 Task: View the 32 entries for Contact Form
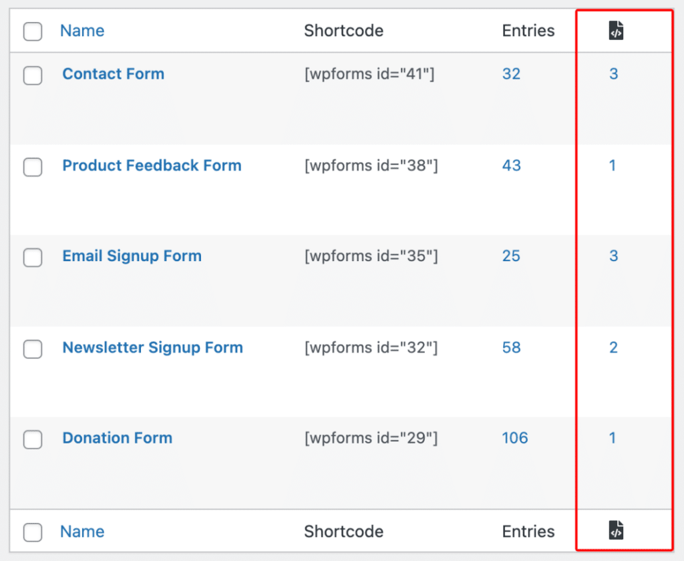(511, 74)
